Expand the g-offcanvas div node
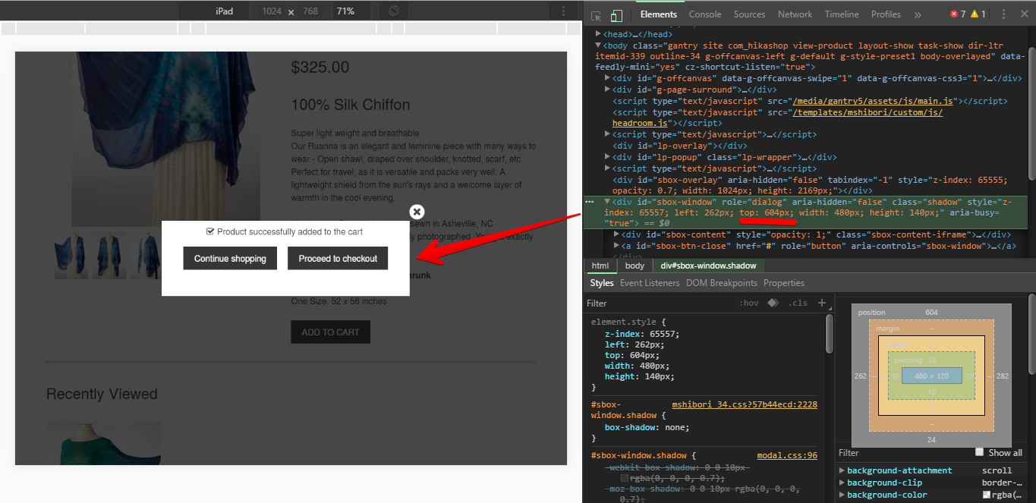Viewport: 1036px width, 503px height. (607, 78)
